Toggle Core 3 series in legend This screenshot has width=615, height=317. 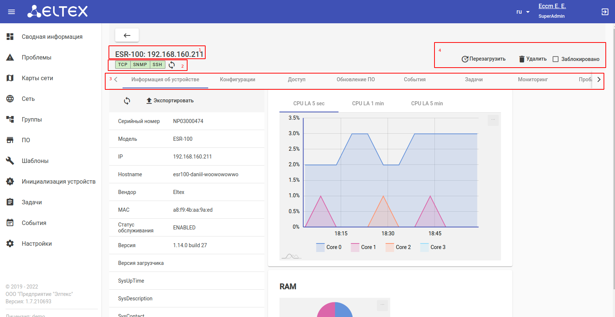coord(433,247)
